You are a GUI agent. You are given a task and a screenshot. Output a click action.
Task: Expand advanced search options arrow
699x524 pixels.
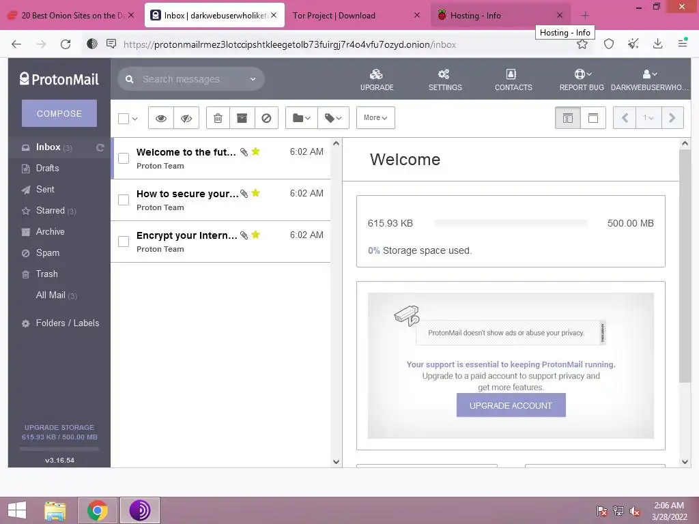[x=253, y=79]
